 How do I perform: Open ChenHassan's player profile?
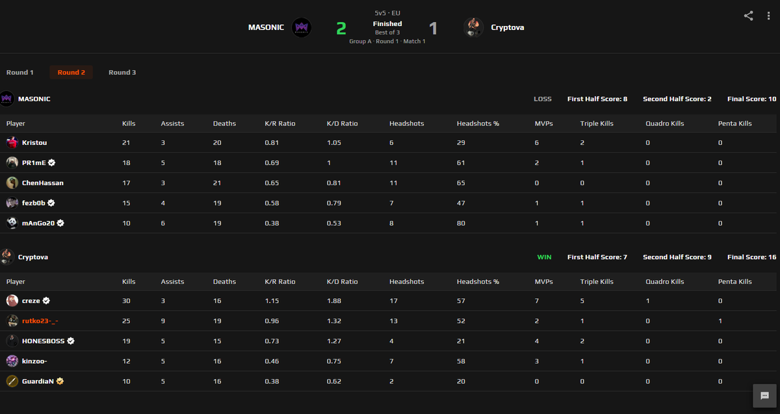click(43, 183)
